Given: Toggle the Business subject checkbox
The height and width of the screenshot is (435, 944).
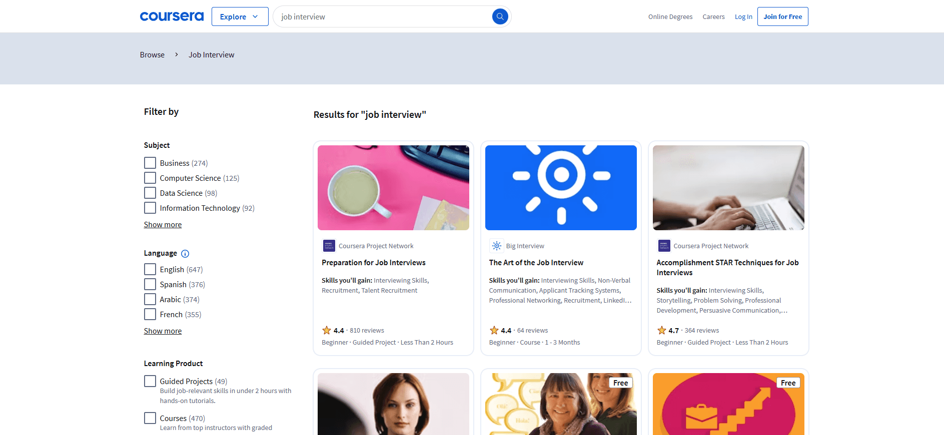Looking at the screenshot, I should [x=150, y=163].
